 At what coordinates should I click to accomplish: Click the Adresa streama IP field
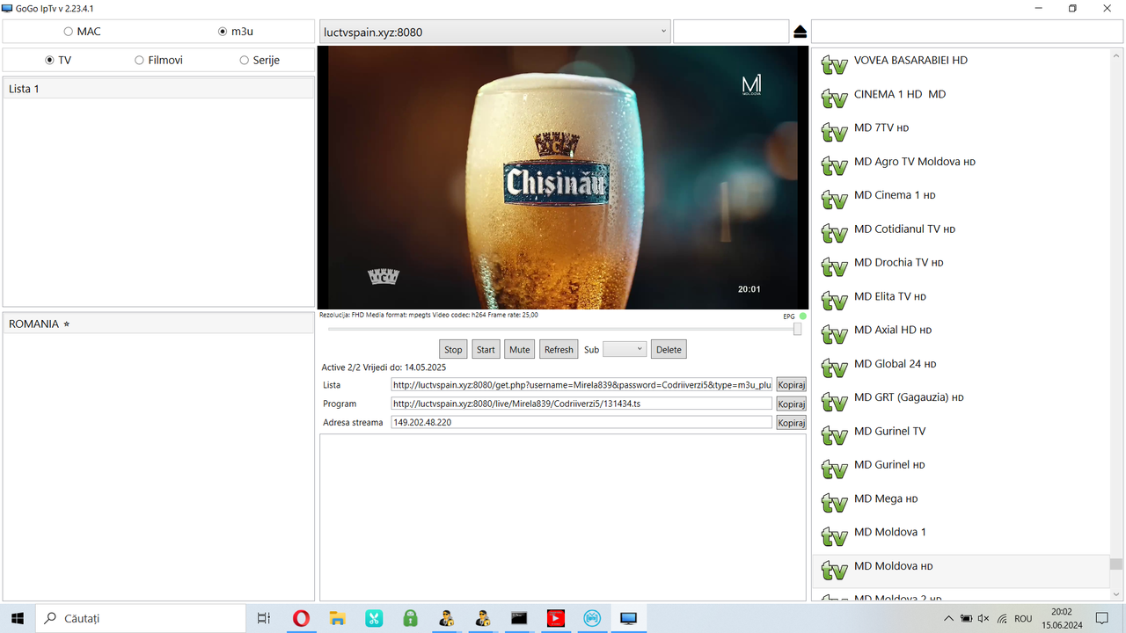[581, 422]
